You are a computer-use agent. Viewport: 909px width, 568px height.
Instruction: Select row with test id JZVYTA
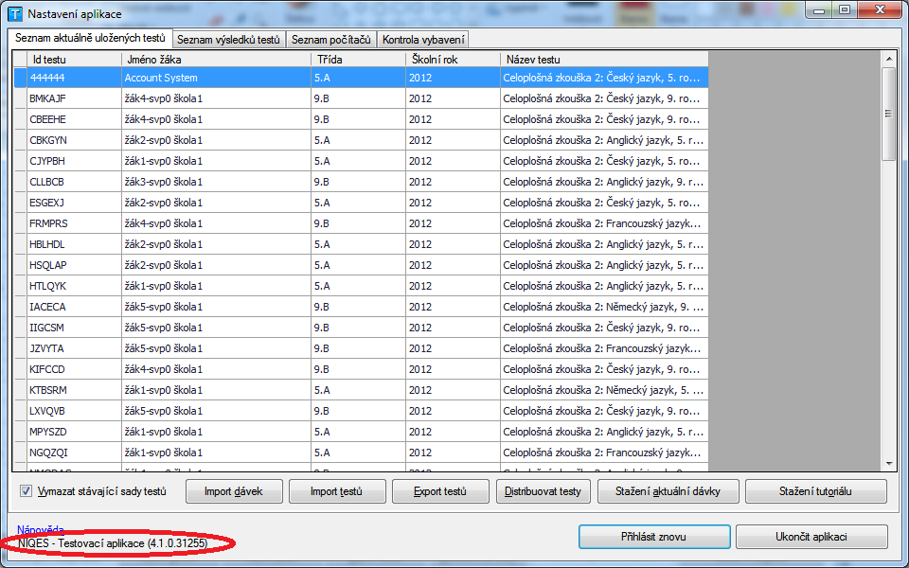[x=361, y=349]
